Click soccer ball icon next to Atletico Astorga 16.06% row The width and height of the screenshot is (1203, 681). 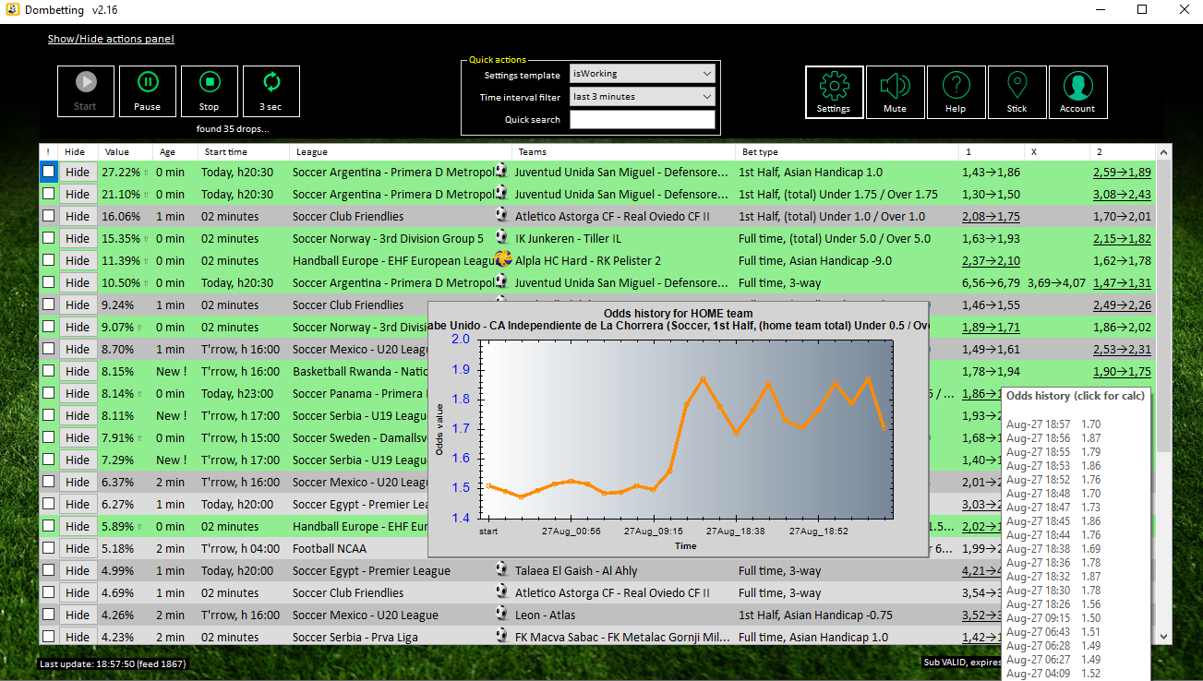click(x=501, y=215)
